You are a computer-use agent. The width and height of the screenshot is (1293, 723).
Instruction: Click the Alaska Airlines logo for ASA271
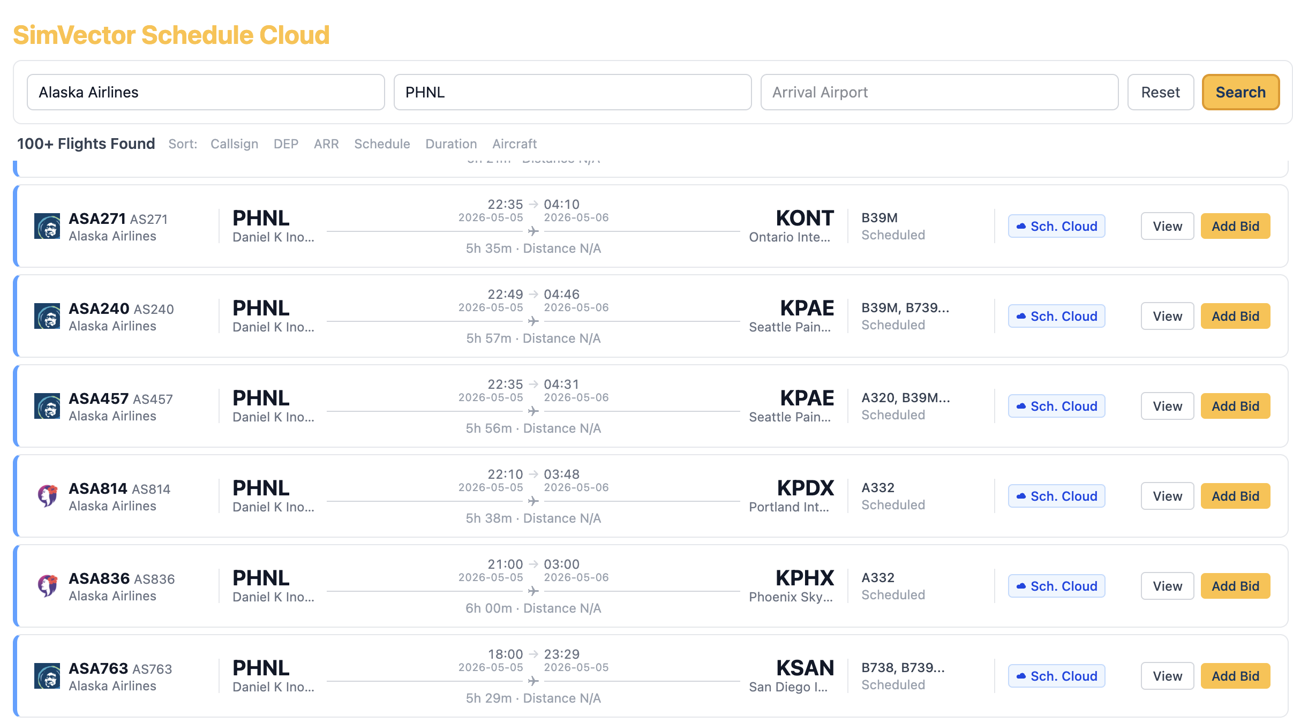(x=47, y=227)
